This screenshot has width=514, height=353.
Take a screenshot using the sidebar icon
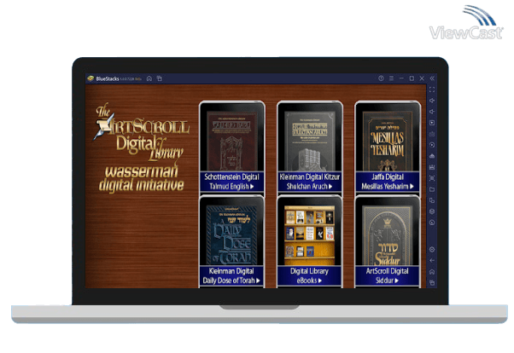[432, 178]
